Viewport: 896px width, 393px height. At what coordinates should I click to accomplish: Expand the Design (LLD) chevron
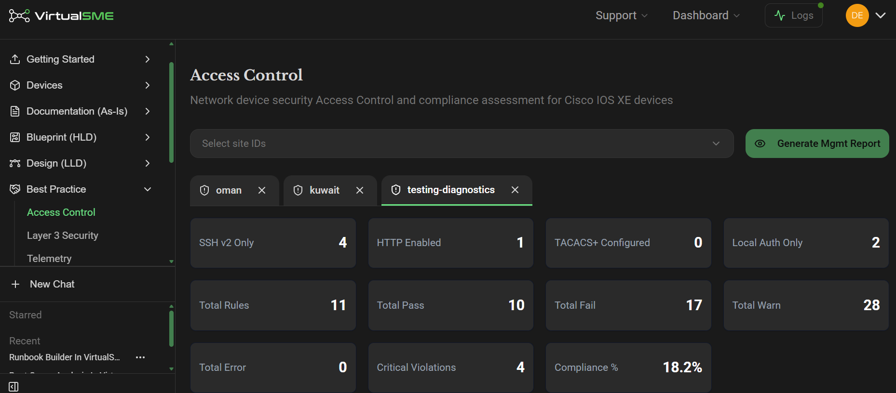(148, 163)
